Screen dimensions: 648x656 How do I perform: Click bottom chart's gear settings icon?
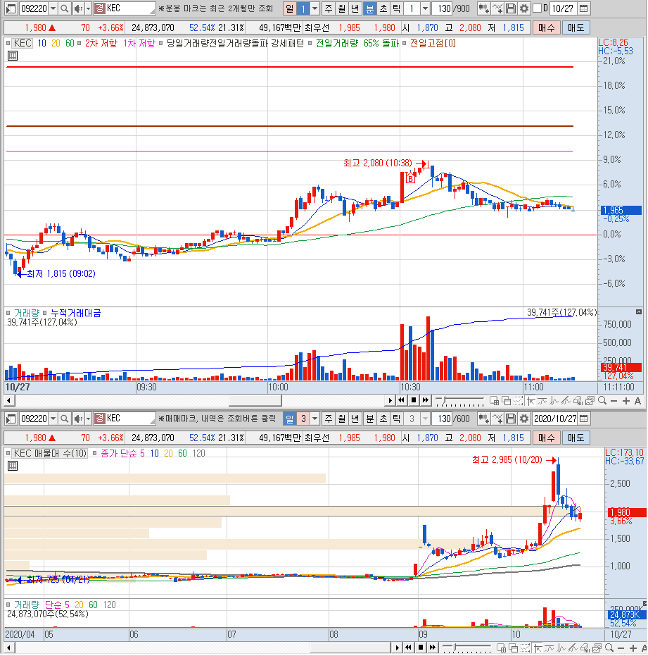524,419
